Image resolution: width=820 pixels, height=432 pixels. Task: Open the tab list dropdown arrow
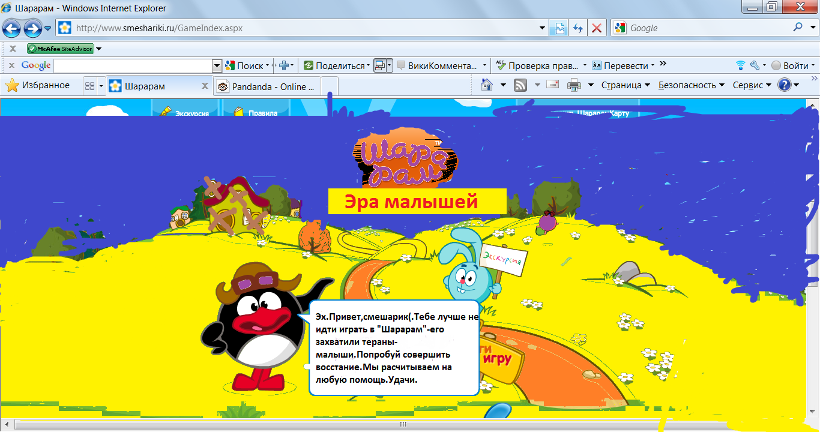tap(101, 86)
